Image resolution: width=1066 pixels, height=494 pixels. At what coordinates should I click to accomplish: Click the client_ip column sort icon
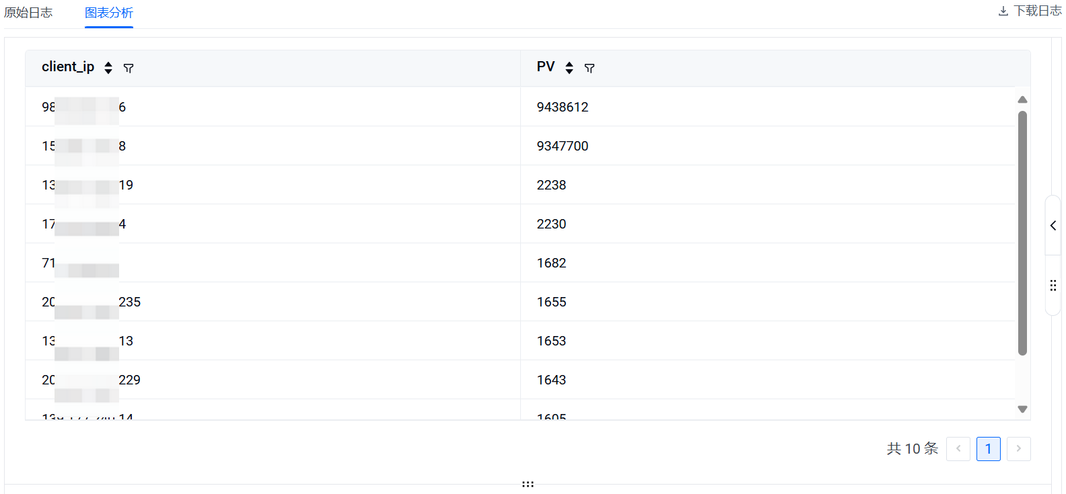(108, 68)
